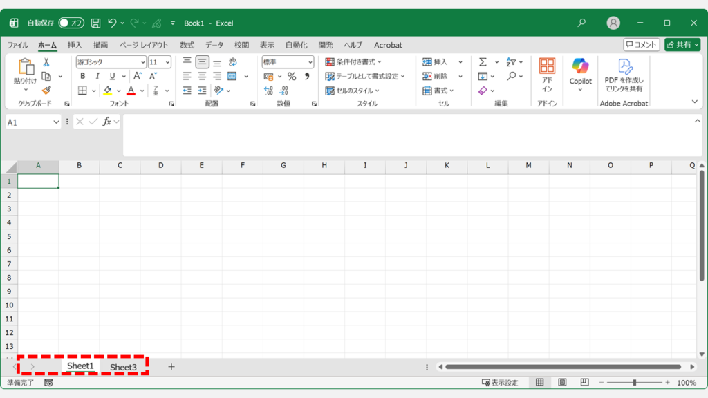Open the Copilot pane

(x=580, y=74)
